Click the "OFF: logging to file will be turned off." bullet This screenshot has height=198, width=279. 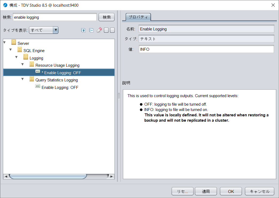pos(176,104)
